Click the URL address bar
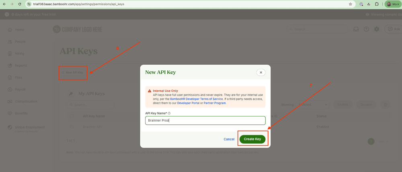Viewport: 402px width, 172px height. [190, 4]
